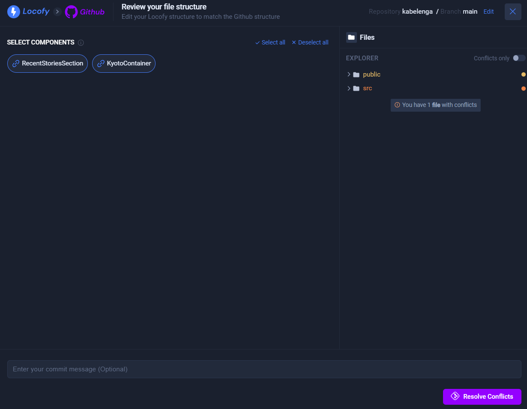Click the link icon on RecentStoriesSection chip
The image size is (527, 409).
pyautogui.click(x=15, y=63)
